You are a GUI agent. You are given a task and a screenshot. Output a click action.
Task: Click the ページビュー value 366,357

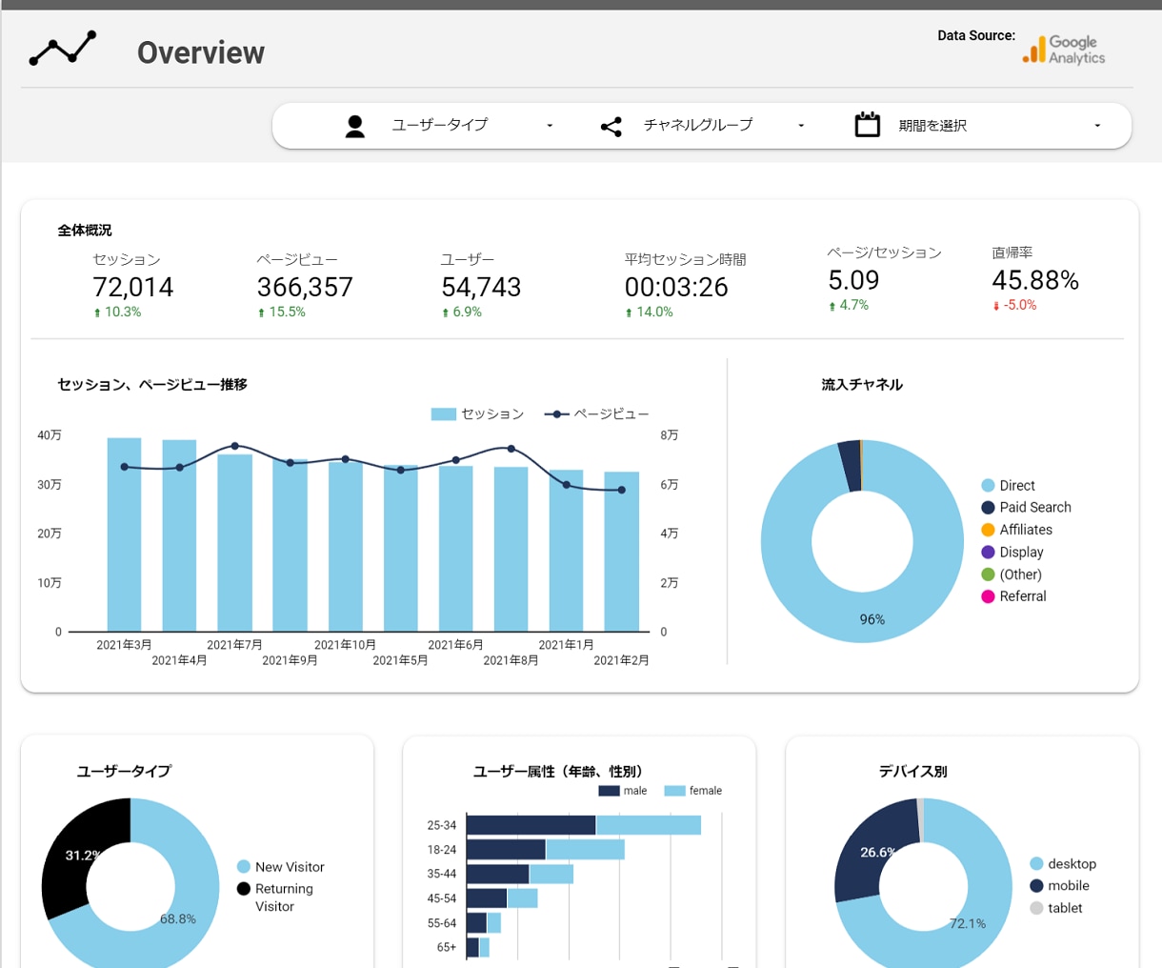(x=305, y=287)
